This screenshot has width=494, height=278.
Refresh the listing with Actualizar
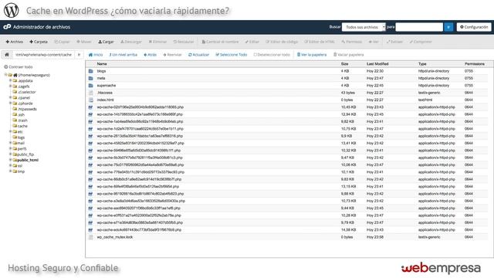(199, 55)
